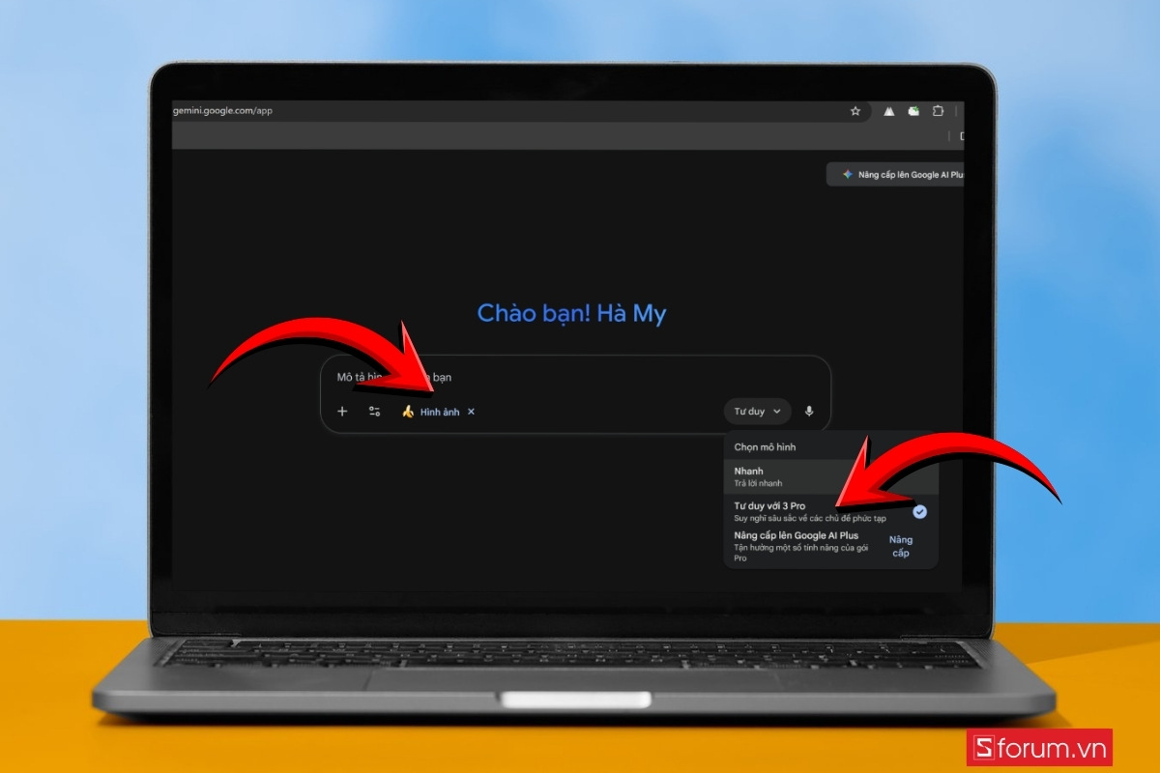
Task: Open the puzzle-piece extensions icon
Action: click(938, 111)
